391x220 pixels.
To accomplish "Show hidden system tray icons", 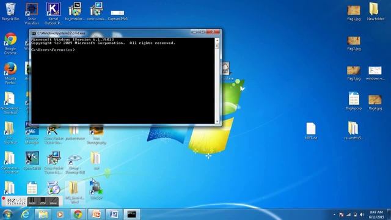I will [334, 215].
